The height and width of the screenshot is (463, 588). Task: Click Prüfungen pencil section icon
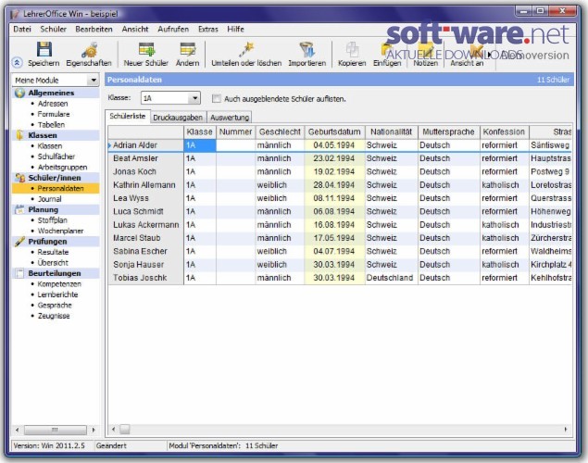(x=19, y=242)
